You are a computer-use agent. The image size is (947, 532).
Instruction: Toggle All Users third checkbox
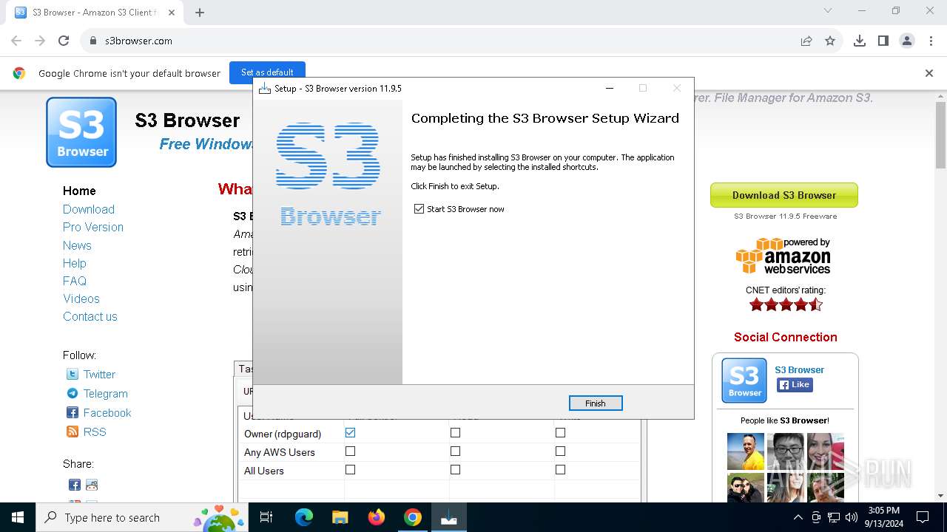coord(561,470)
